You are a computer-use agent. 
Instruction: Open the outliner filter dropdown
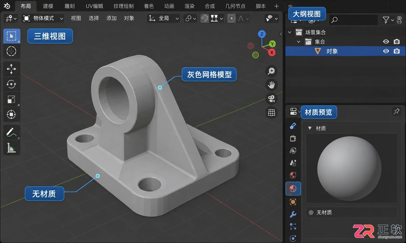tap(388, 20)
